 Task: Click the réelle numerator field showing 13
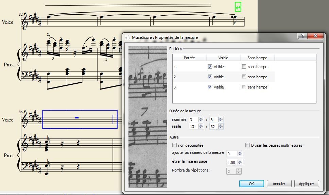point(194,127)
